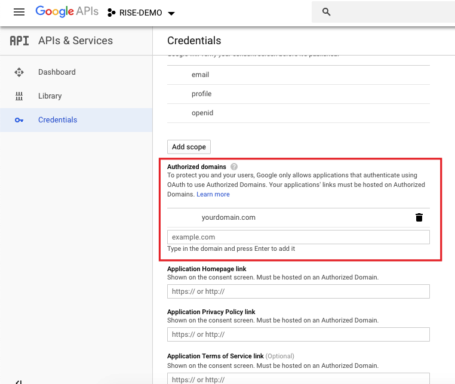Click the RISE-DEMO project hexagon icon
455x384 pixels.
(x=111, y=13)
